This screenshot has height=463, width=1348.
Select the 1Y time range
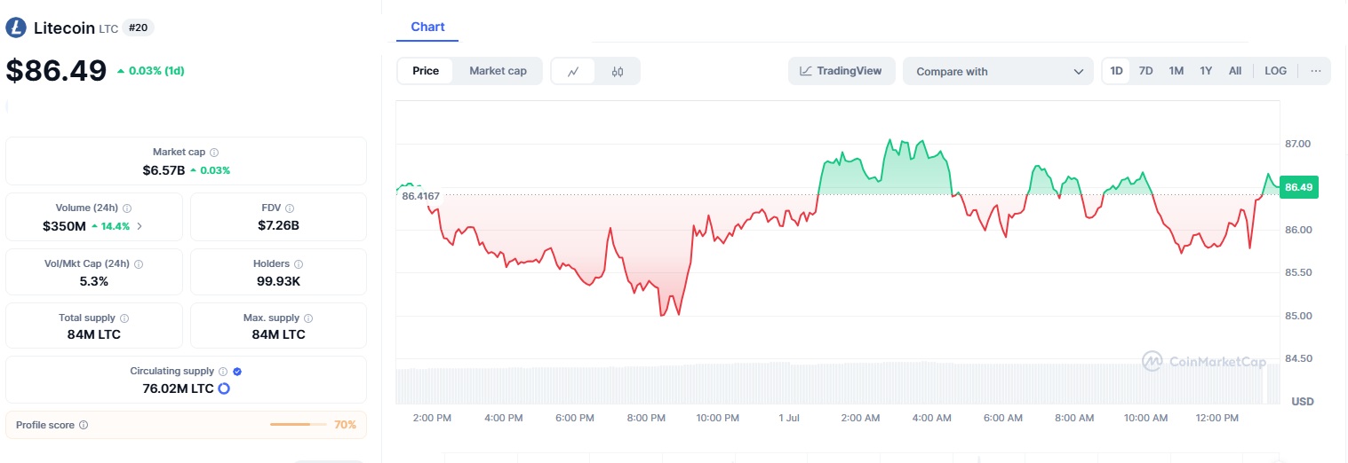[1206, 71]
